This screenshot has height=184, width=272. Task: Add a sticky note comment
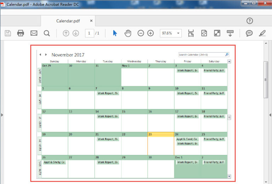tap(249, 33)
